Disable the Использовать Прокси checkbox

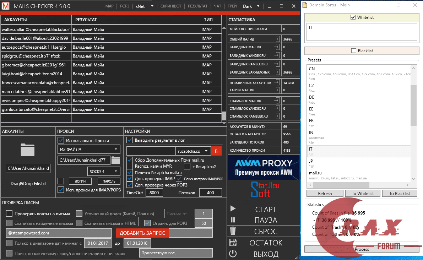coord(60,140)
